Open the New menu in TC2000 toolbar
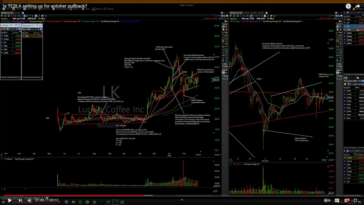 tap(6, 9)
